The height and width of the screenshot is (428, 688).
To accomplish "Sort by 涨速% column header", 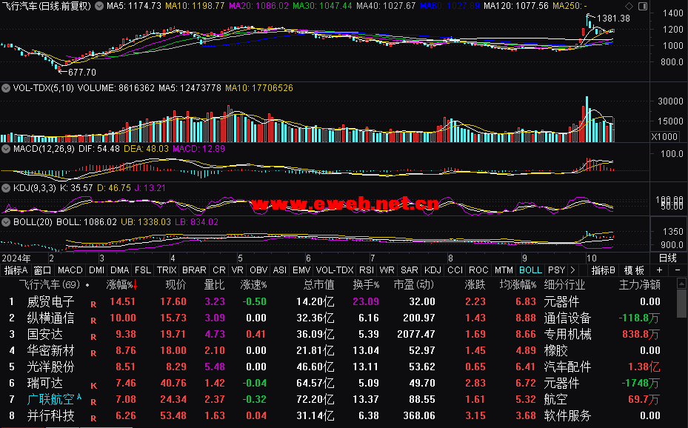I will 253,285.
